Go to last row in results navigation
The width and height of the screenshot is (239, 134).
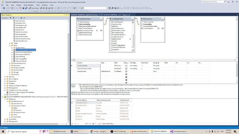coord(93,124)
